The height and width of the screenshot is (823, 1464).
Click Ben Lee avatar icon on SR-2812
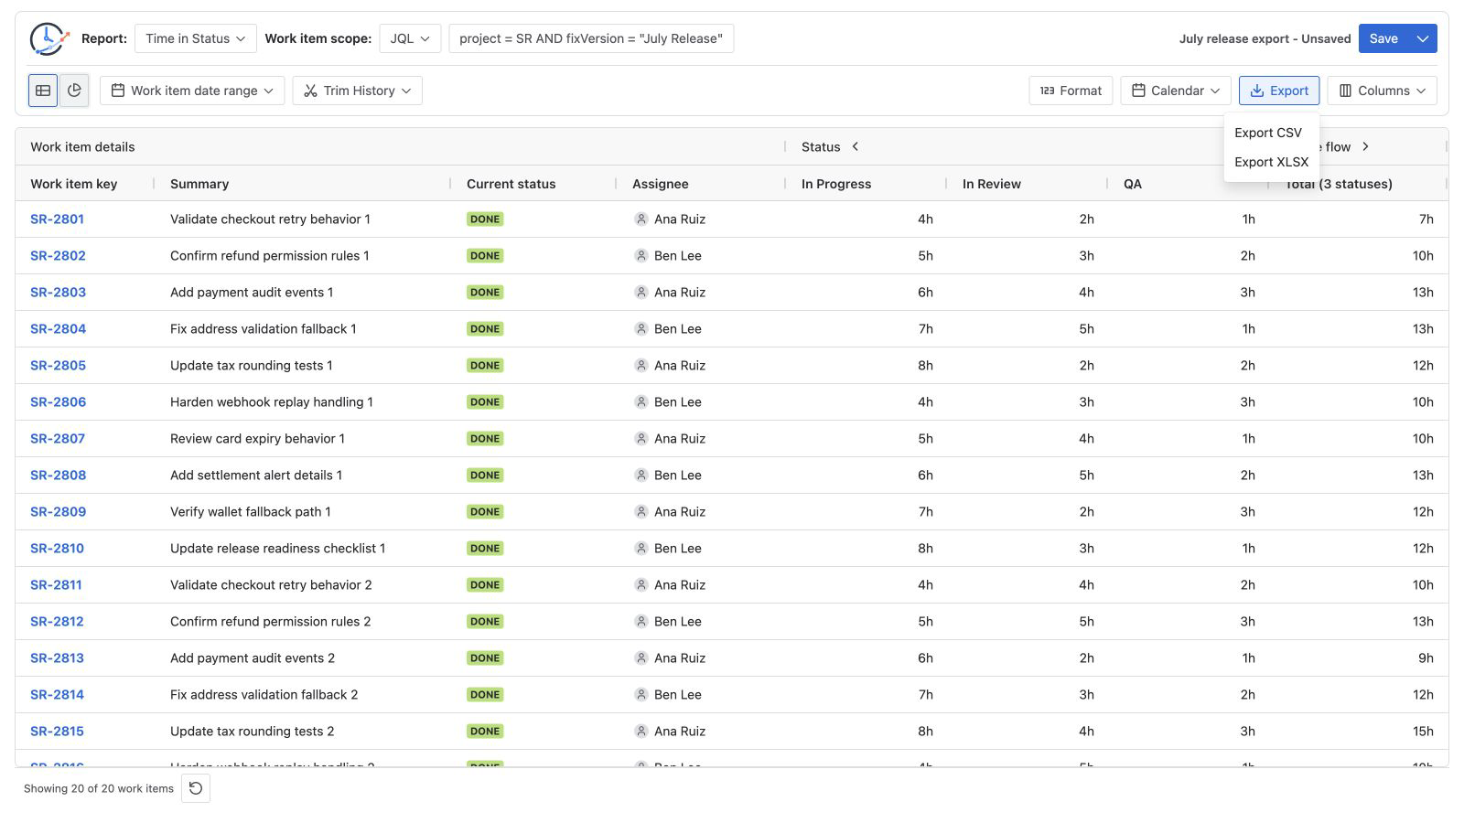pyautogui.click(x=641, y=622)
